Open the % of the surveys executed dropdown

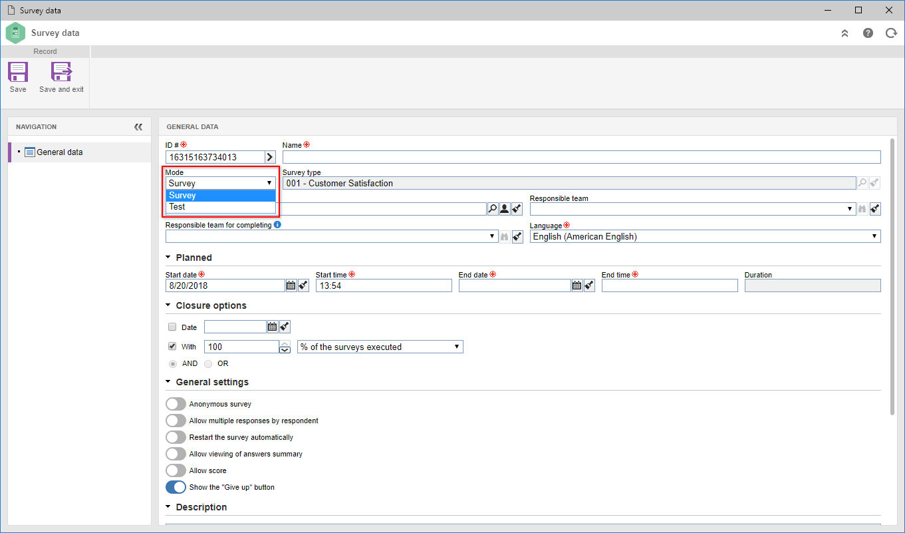380,347
